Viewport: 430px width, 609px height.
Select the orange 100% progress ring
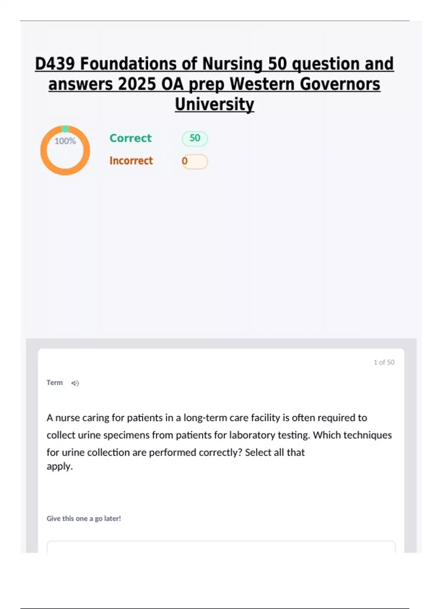pos(65,150)
